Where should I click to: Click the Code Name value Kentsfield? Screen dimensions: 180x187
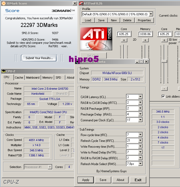38,94
